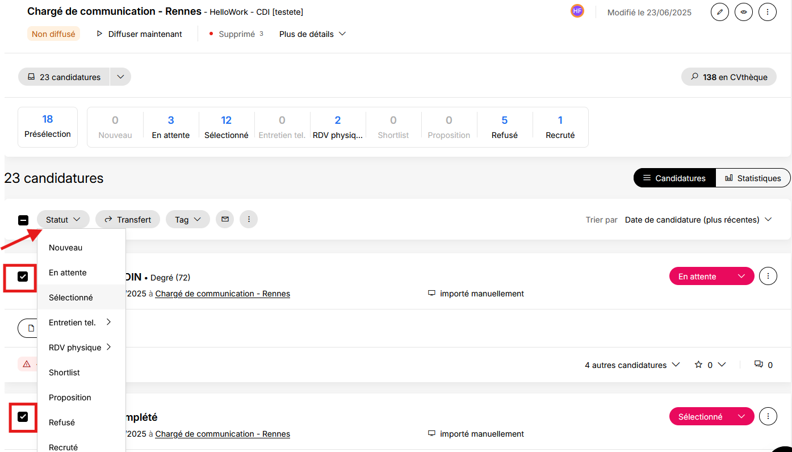Switch to the Statistiques tab
This screenshot has height=452, width=792.
pos(753,178)
